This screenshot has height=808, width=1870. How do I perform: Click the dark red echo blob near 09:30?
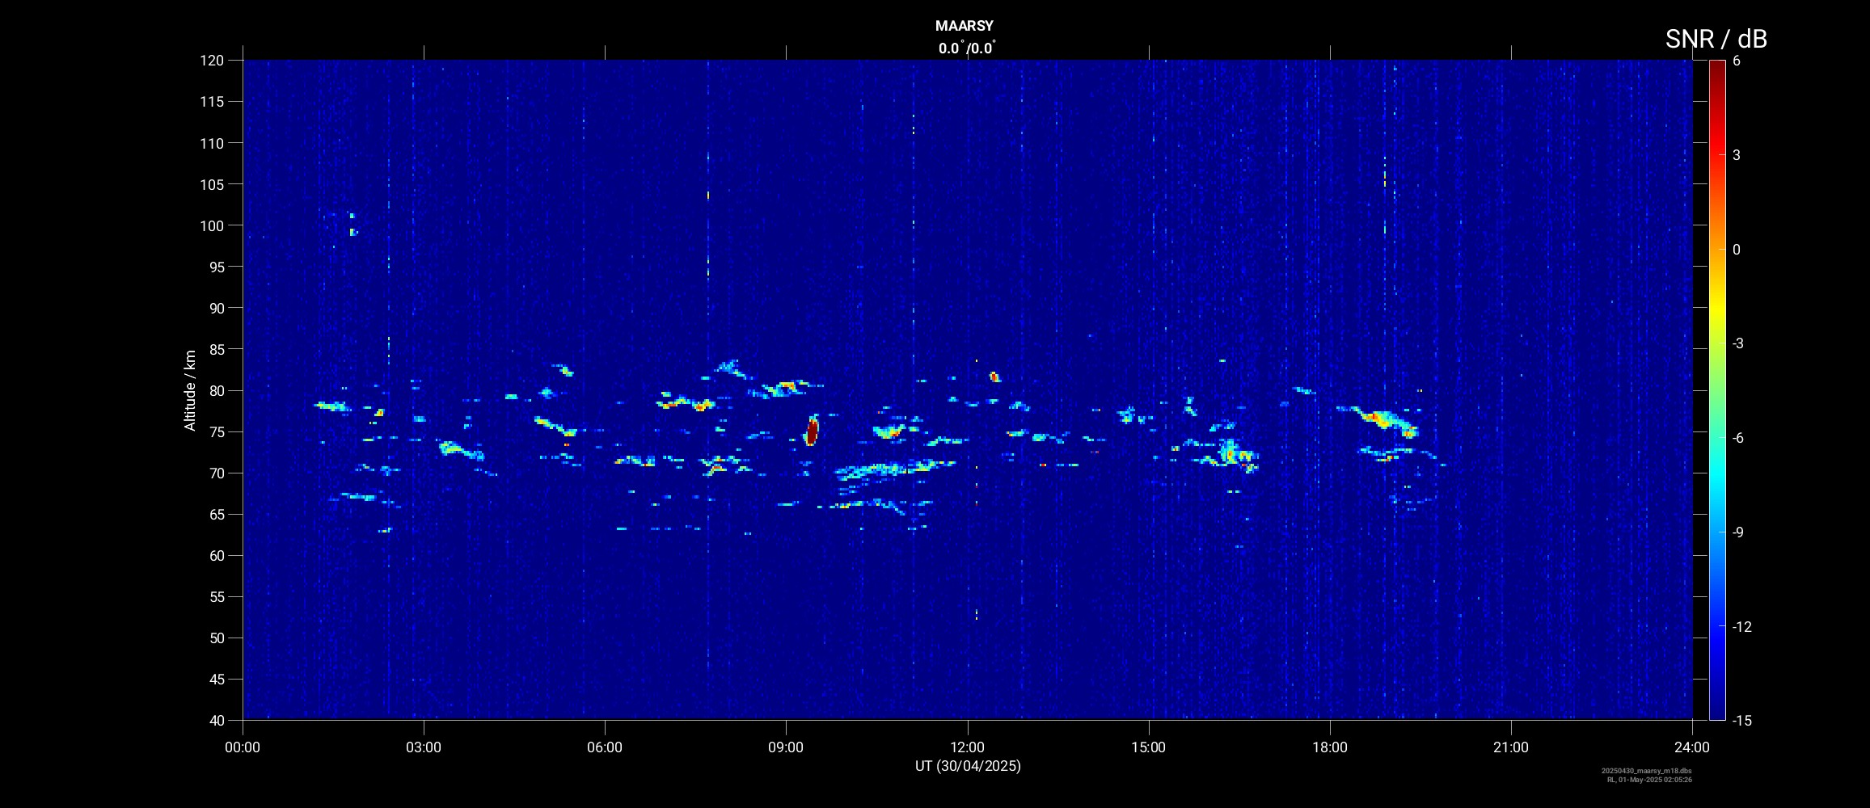(812, 431)
